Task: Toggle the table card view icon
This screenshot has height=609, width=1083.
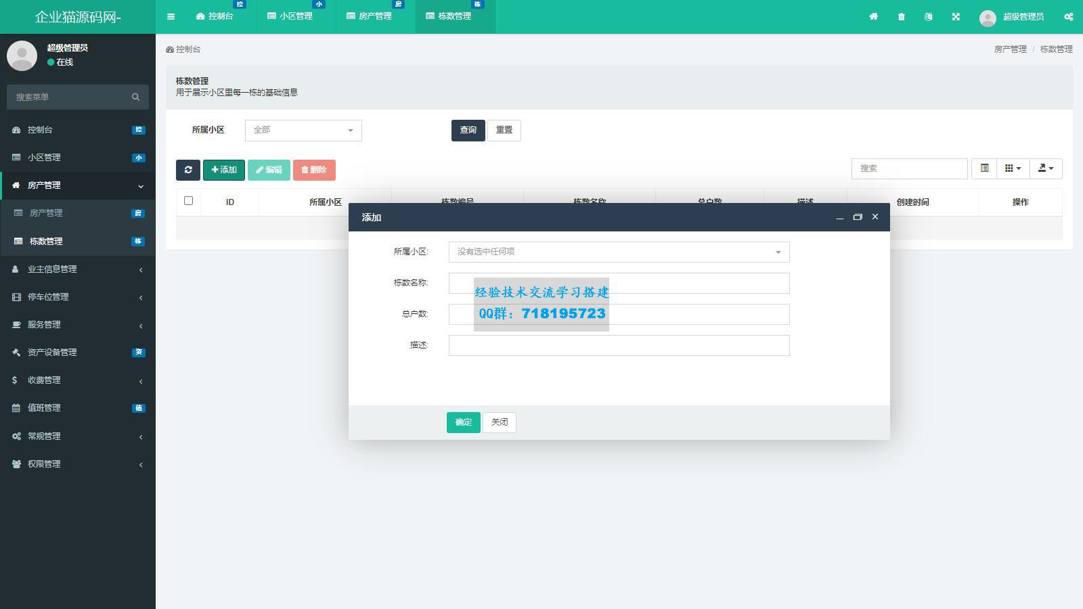Action: click(x=984, y=168)
